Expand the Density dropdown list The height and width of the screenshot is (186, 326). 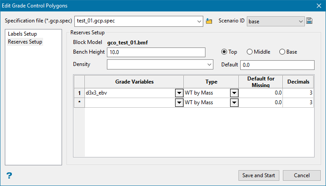pos(209,65)
